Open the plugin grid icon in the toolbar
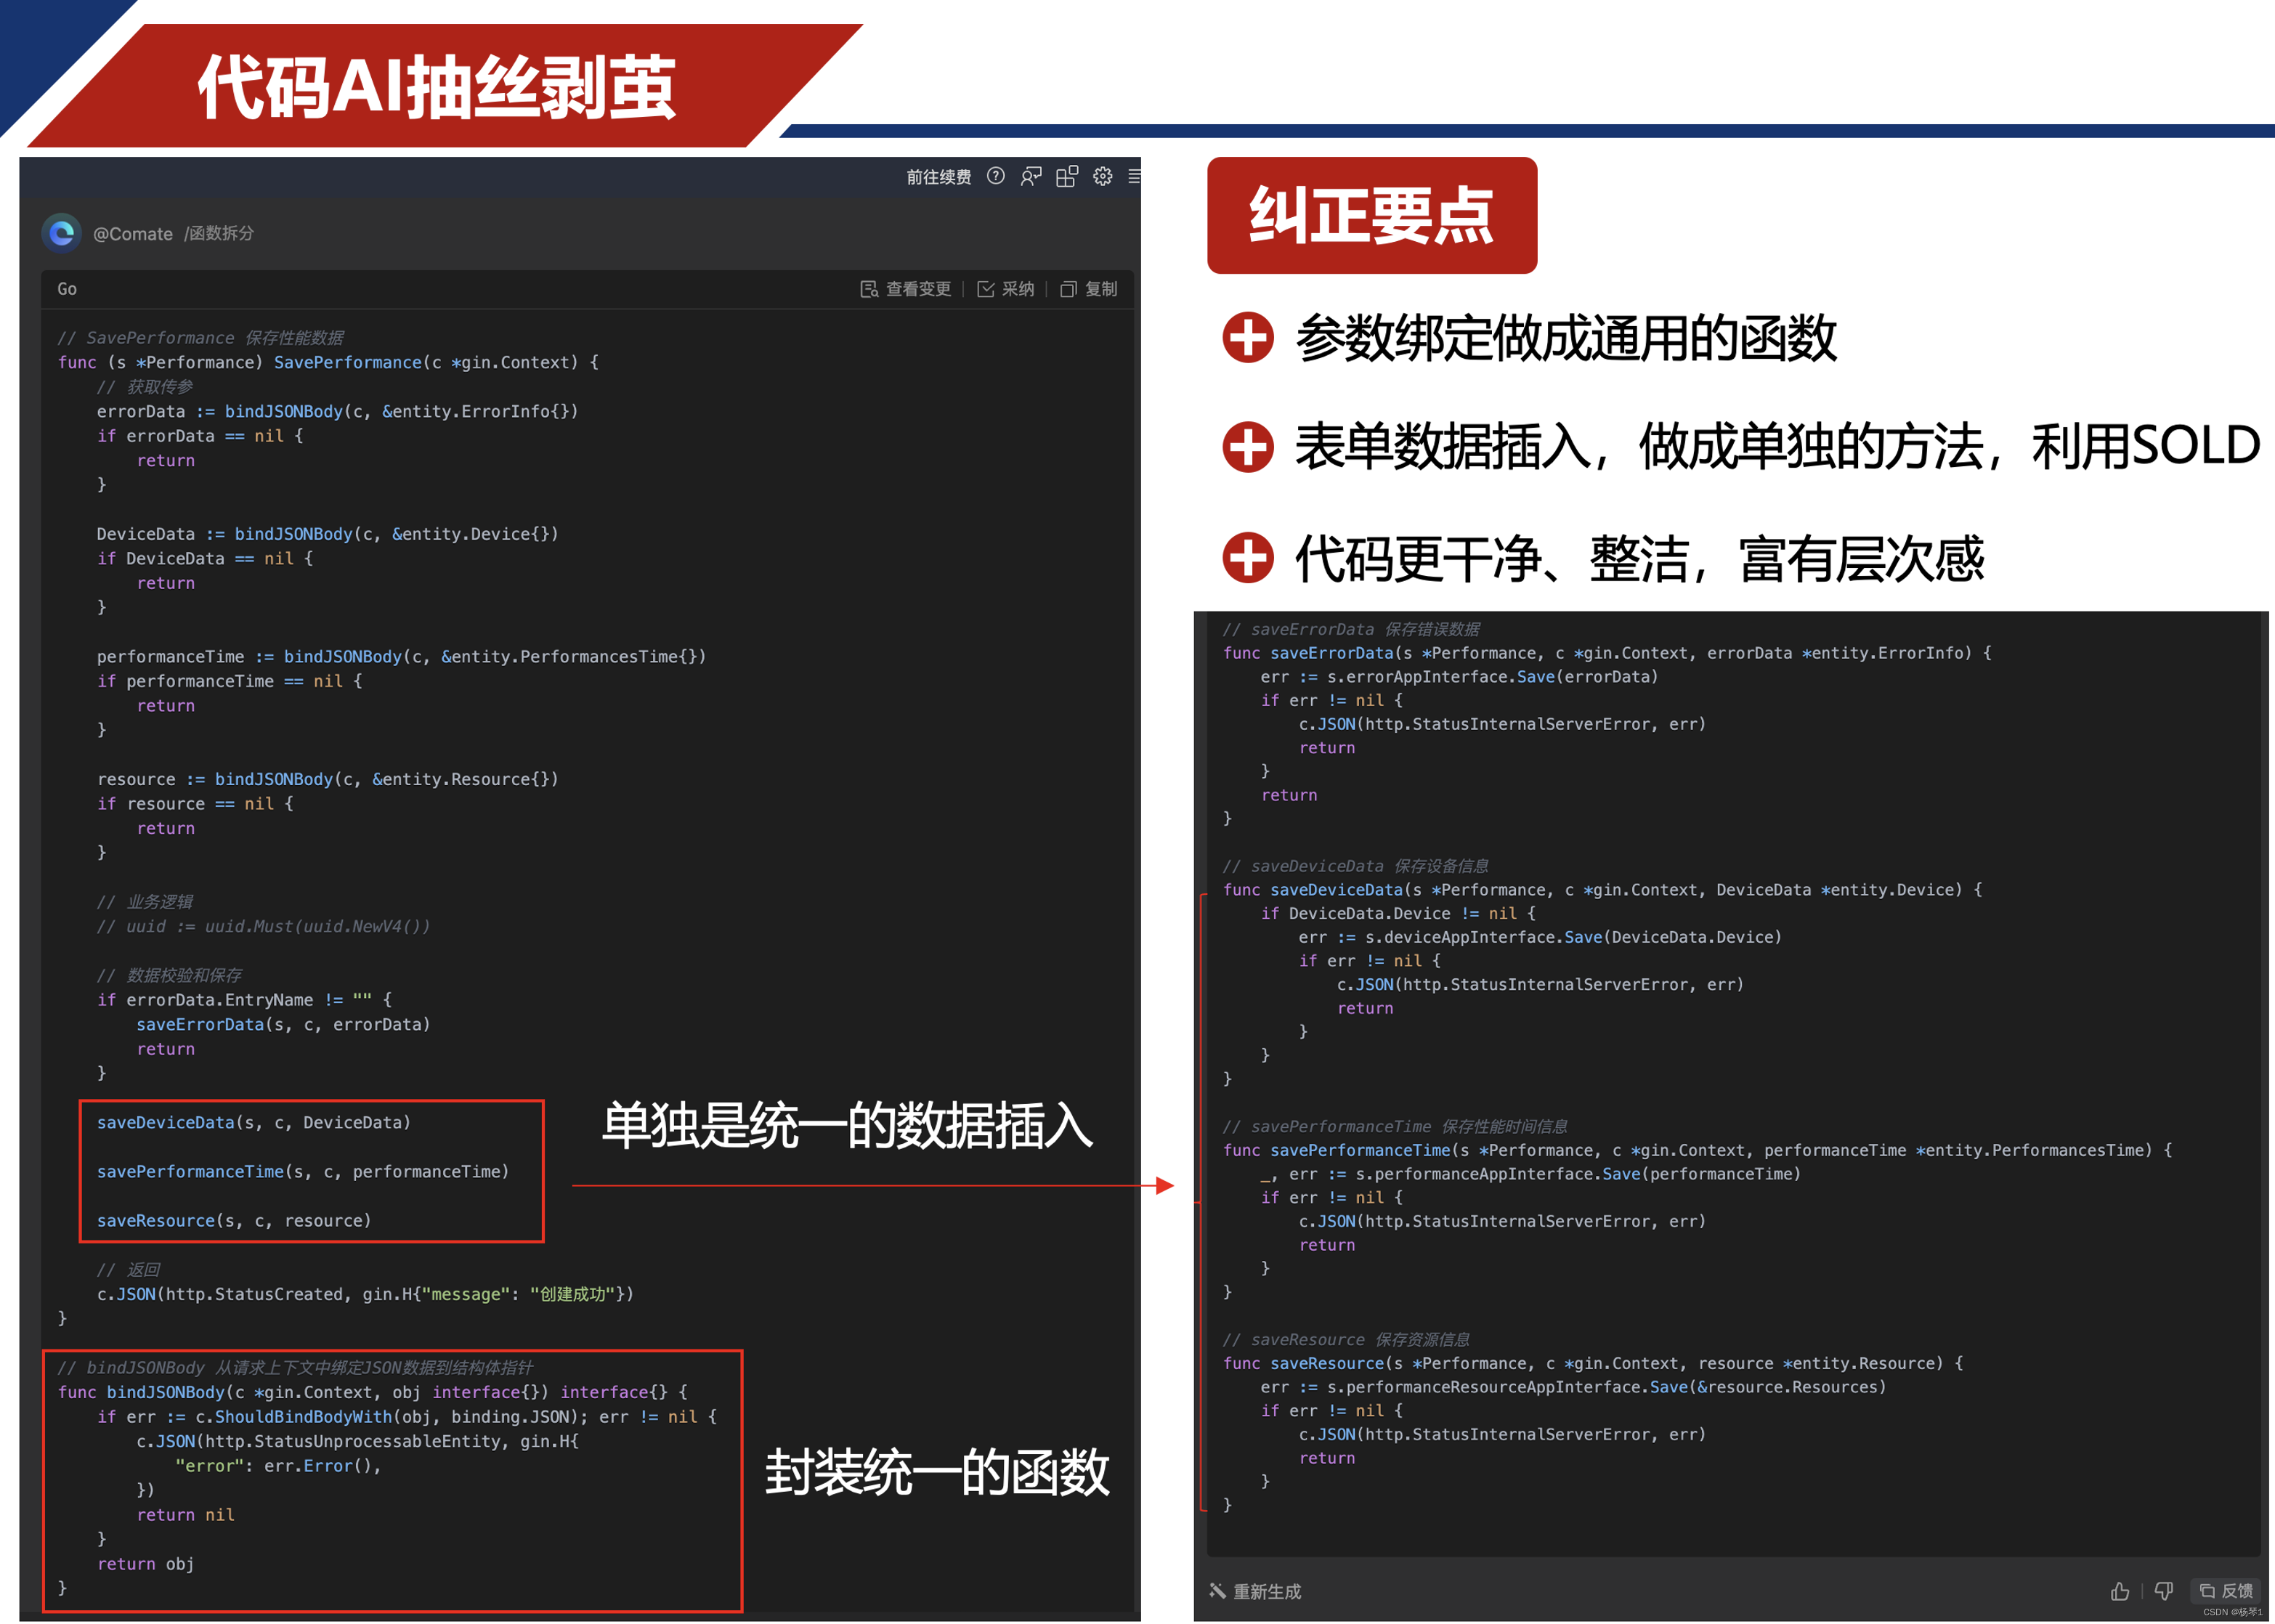The image size is (2275, 1624). point(1067,177)
